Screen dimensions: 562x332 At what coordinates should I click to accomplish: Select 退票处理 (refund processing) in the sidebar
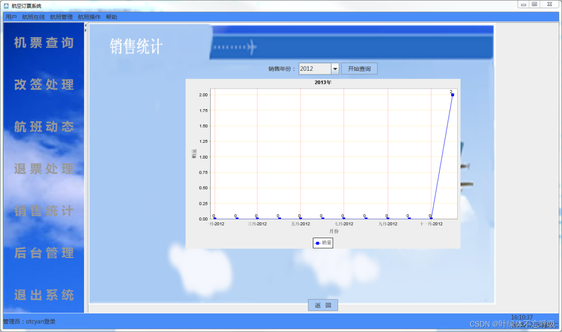(x=44, y=169)
